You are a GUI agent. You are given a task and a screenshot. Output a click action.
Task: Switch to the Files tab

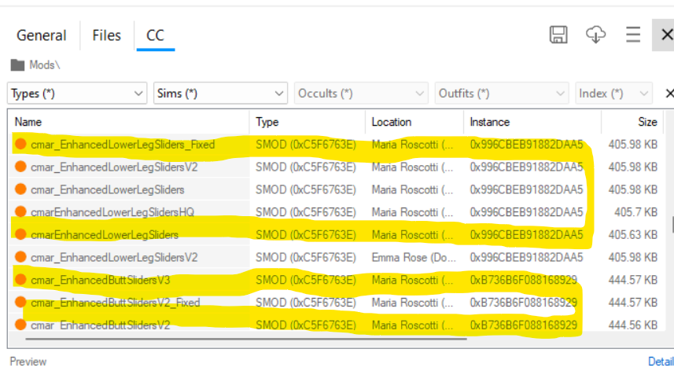point(107,35)
